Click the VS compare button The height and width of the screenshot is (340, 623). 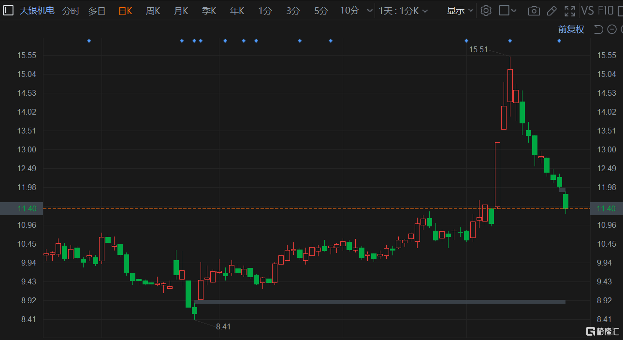click(587, 11)
